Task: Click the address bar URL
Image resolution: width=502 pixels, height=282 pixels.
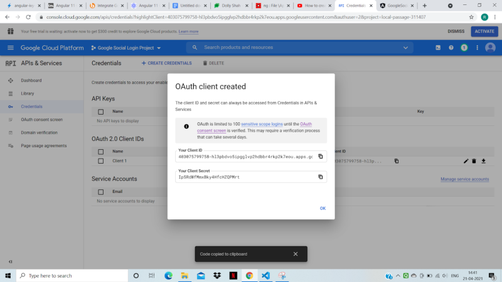Action: point(236,17)
